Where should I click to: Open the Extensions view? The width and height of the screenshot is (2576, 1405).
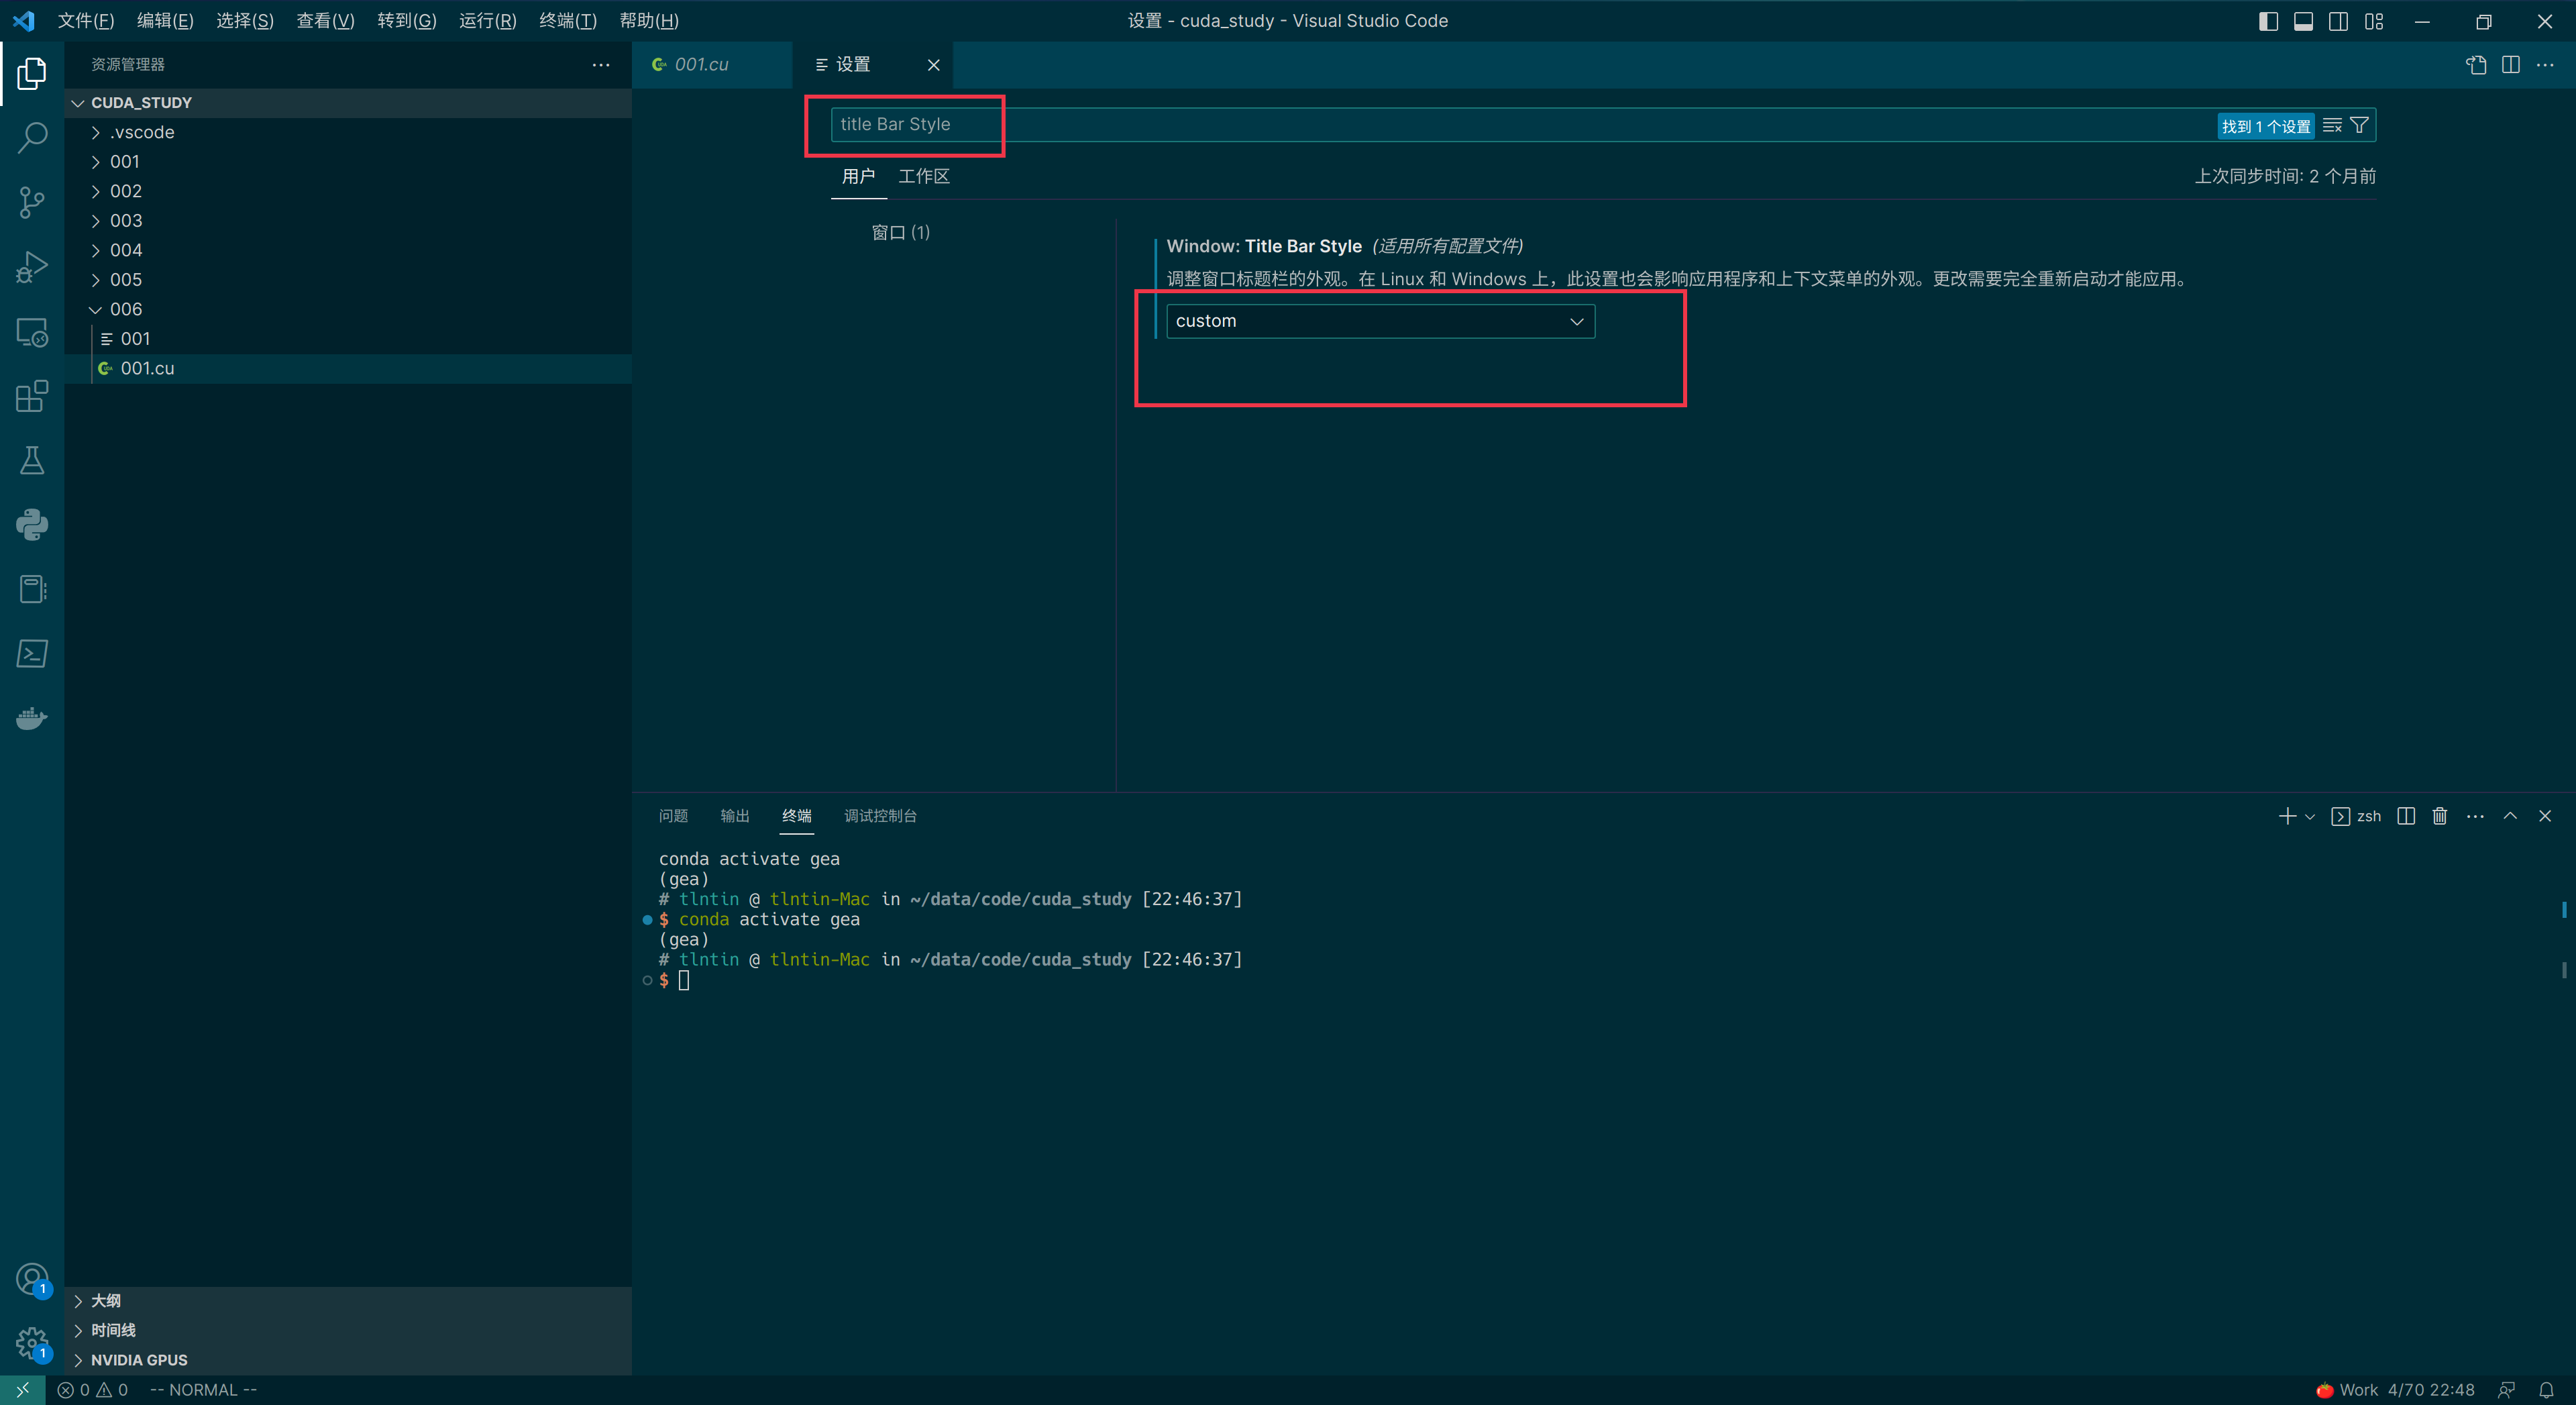(32, 396)
